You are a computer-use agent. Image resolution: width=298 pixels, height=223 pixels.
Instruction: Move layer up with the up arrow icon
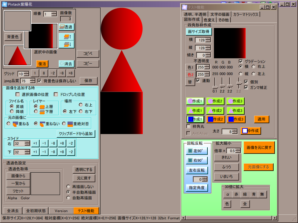coord(66,37)
